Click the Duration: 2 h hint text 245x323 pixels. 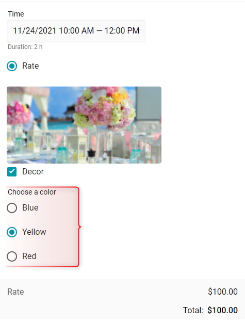(x=25, y=47)
